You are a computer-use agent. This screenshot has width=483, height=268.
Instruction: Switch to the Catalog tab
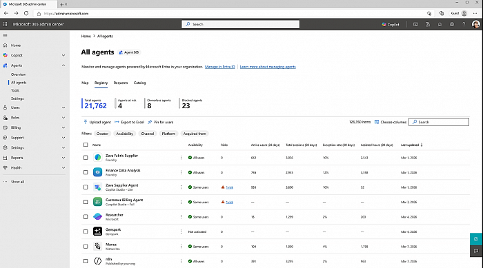click(139, 83)
